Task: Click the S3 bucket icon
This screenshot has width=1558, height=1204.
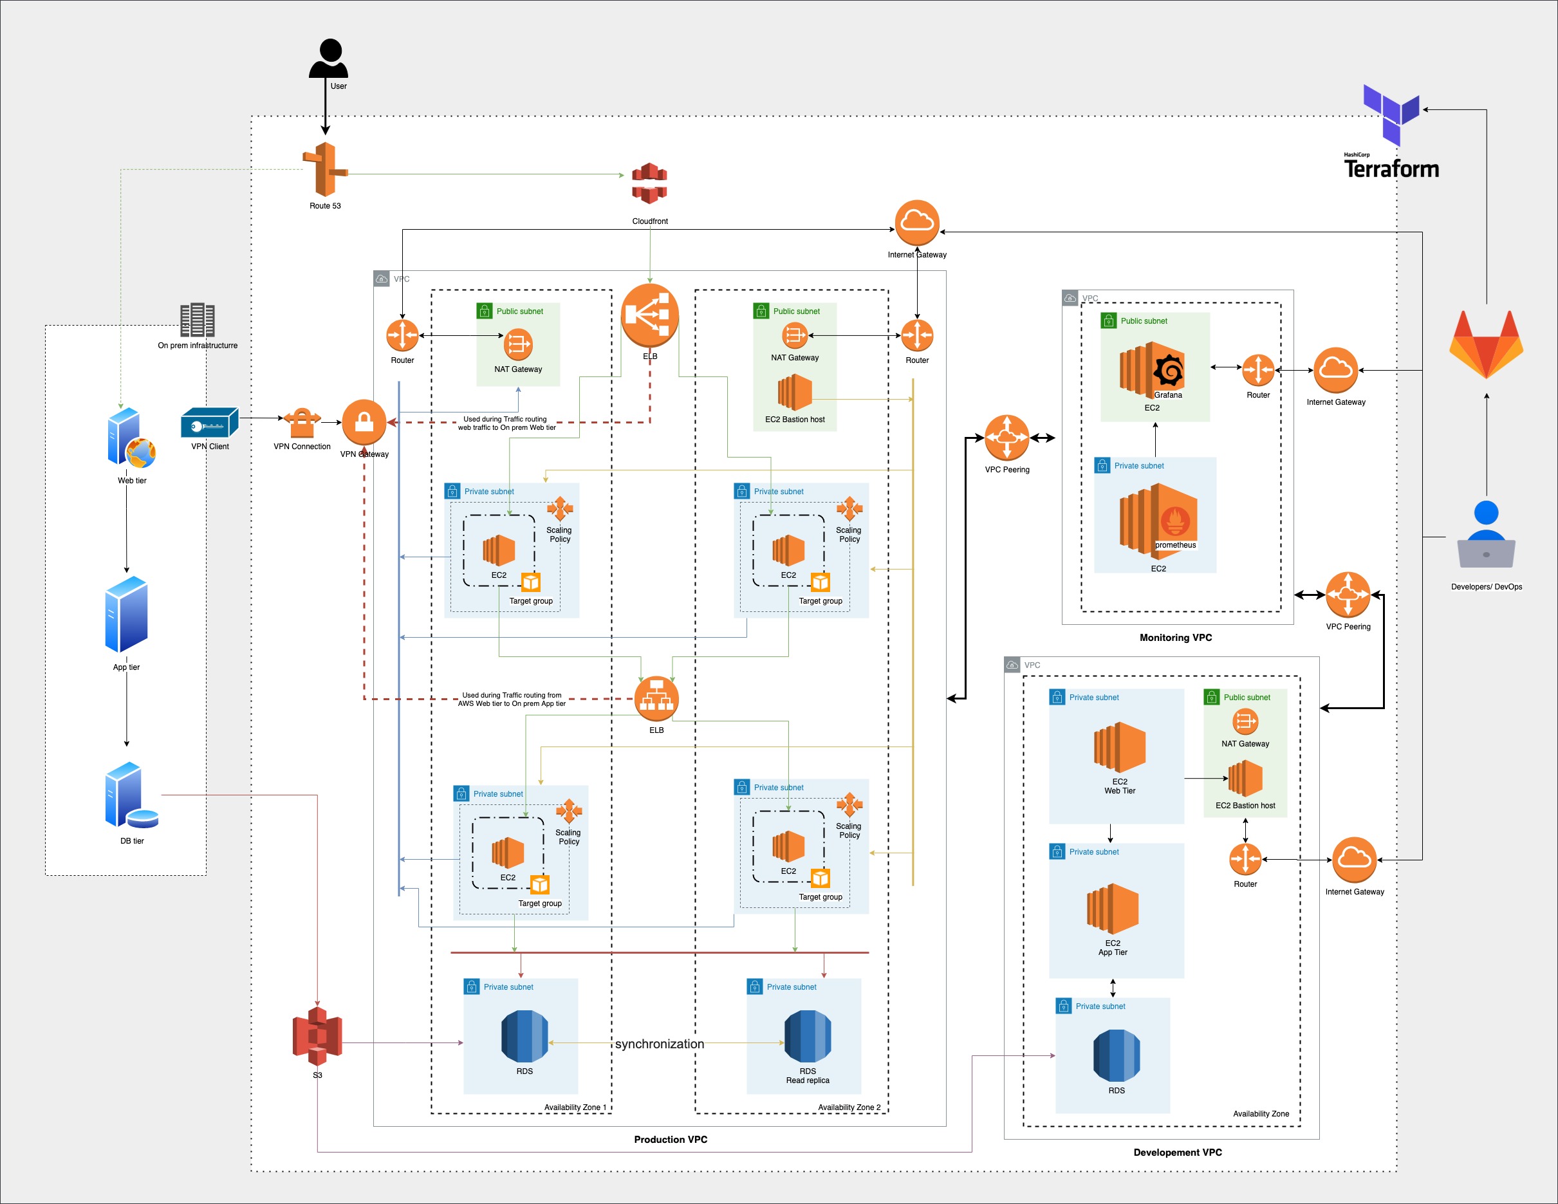Action: 317,1035
